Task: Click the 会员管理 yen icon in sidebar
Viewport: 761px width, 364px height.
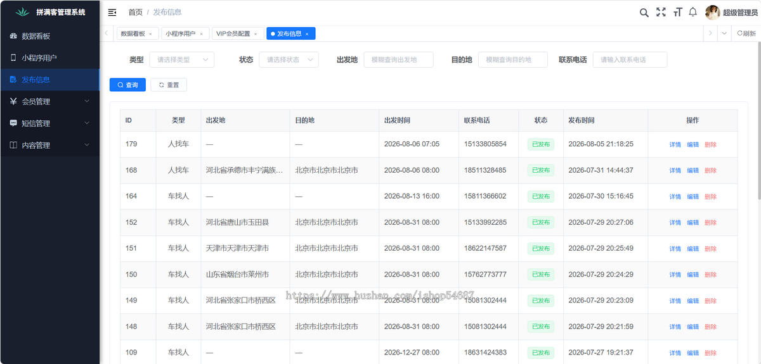Action: point(13,101)
